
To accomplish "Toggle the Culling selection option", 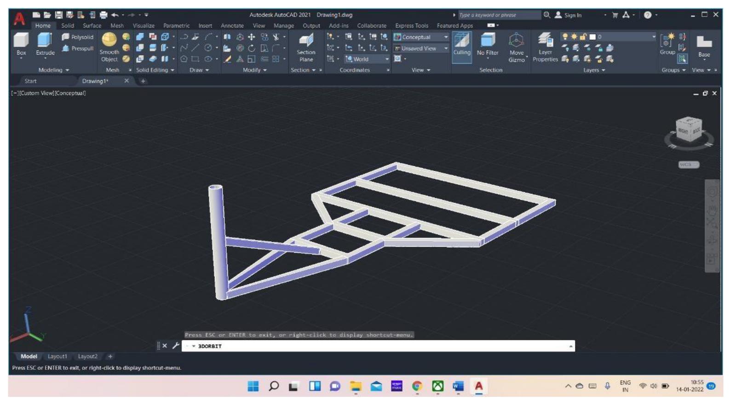I will pyautogui.click(x=462, y=45).
